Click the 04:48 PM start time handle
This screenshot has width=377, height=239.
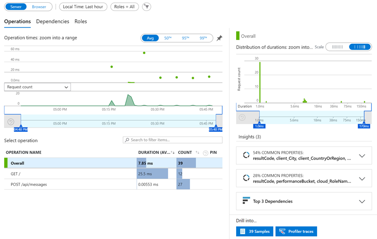click(x=21, y=129)
